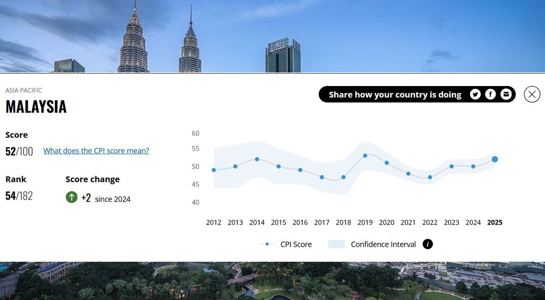The width and height of the screenshot is (545, 300).
Task: Click the 2019 year label
Action: point(365,222)
